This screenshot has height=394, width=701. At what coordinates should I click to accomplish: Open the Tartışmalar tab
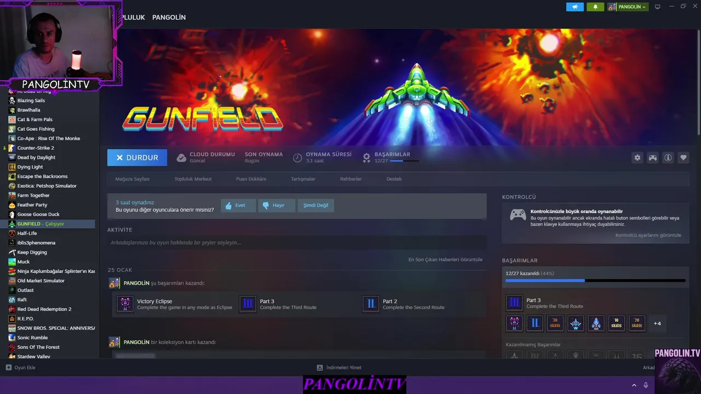(303, 179)
